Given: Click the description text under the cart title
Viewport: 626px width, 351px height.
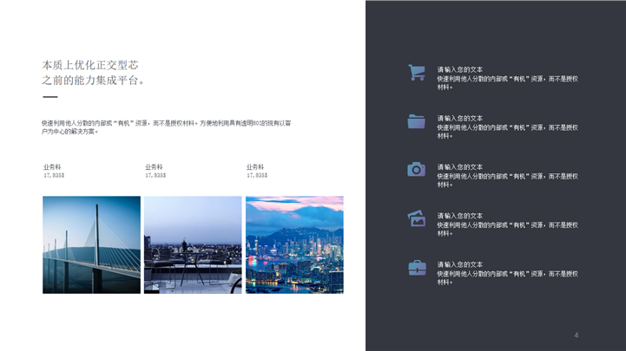Looking at the screenshot, I should [507, 83].
